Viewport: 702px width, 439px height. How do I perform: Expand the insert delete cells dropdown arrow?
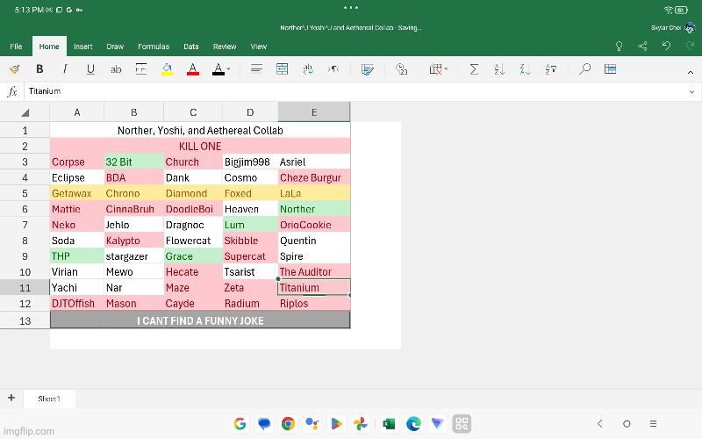446,69
